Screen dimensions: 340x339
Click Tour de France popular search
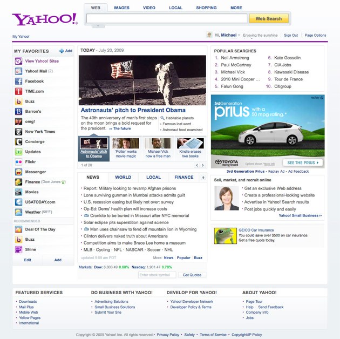(288, 79)
